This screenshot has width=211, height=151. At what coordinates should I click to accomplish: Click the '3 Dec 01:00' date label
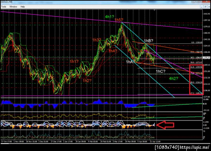click(43, 141)
